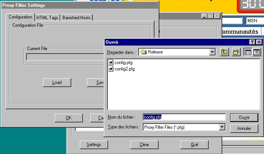Switch file list to list view
Viewport: 264px width, 154px height.
(x=248, y=52)
